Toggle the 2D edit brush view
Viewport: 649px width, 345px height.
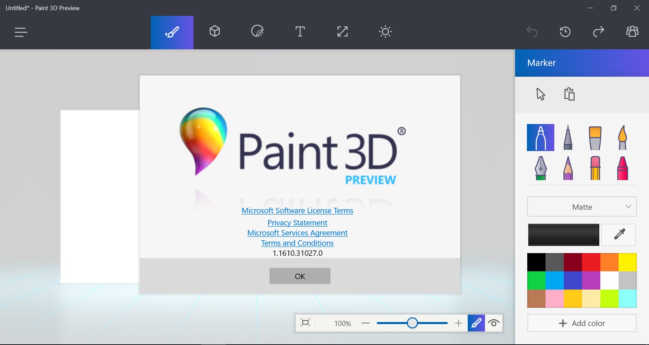click(476, 323)
